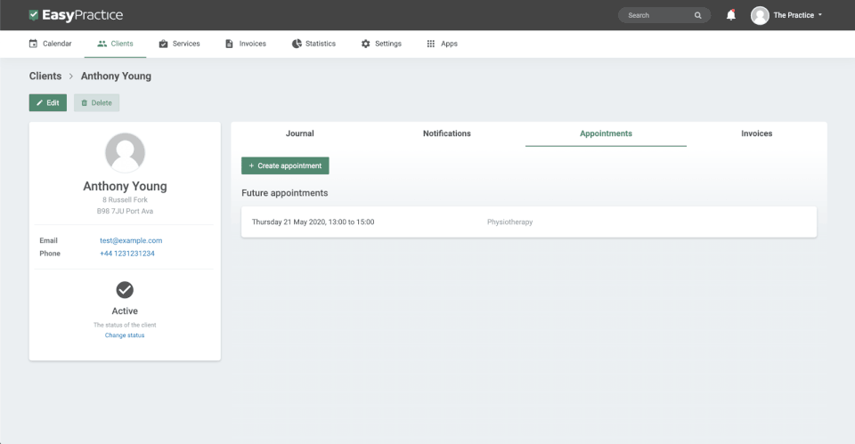Screen dimensions: 855x444
Task: Switch to the Notifications tab
Action: (x=446, y=133)
